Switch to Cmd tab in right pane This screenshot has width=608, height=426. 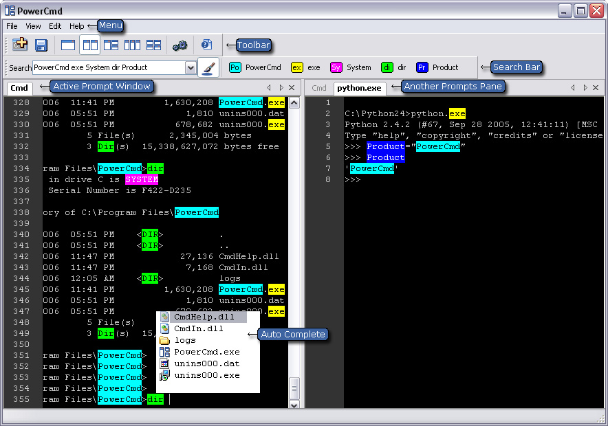(319, 88)
